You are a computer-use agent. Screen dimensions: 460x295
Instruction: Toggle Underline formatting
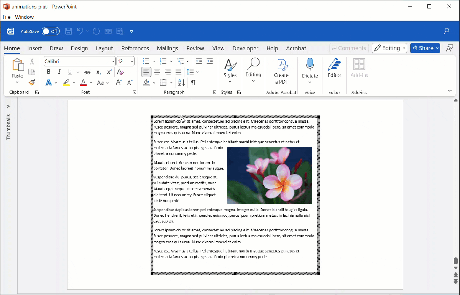coord(70,72)
